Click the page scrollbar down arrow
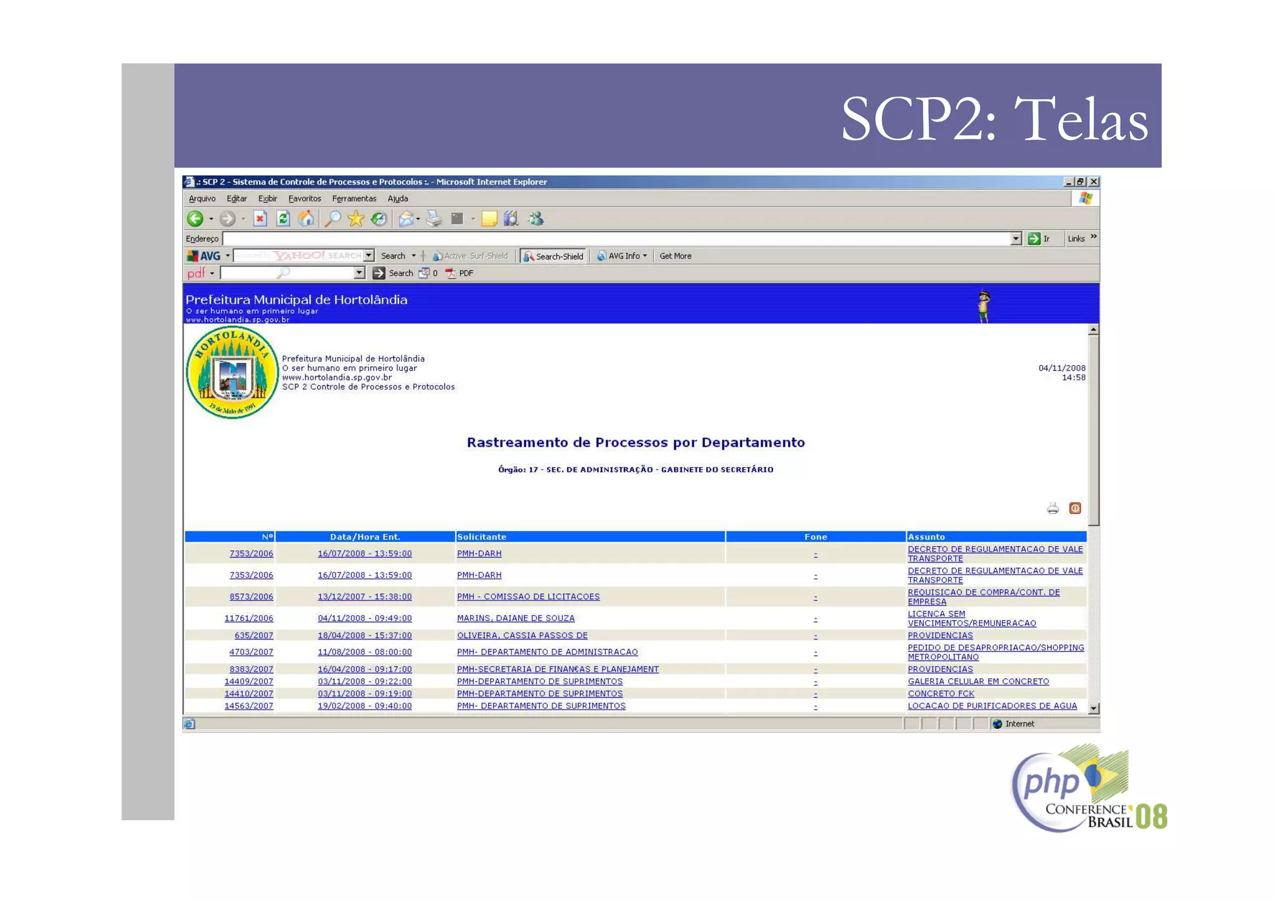The width and height of the screenshot is (1275, 901). pyautogui.click(x=1093, y=708)
